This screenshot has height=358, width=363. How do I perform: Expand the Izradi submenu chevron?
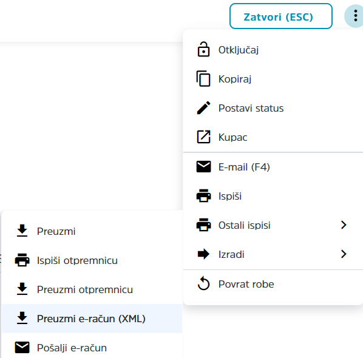tap(344, 254)
